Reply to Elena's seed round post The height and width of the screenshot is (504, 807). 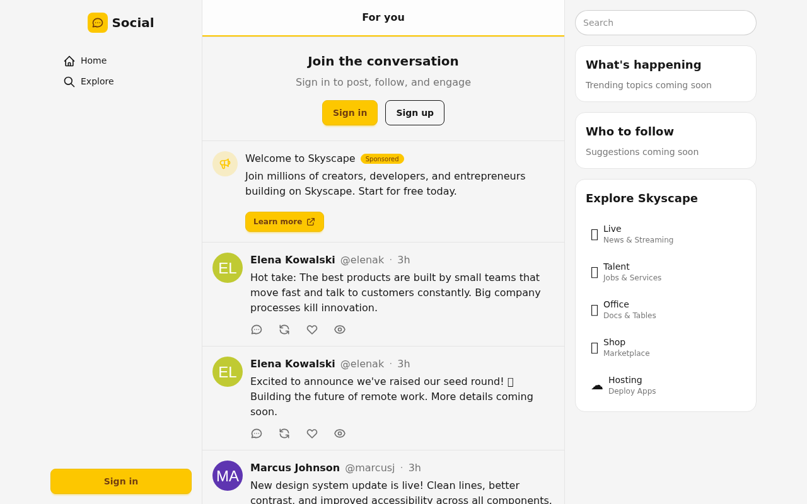click(x=257, y=433)
